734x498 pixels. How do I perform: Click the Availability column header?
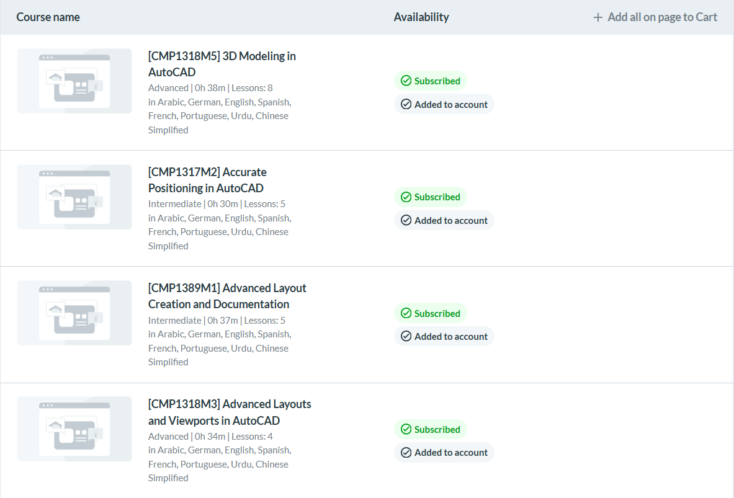point(421,17)
